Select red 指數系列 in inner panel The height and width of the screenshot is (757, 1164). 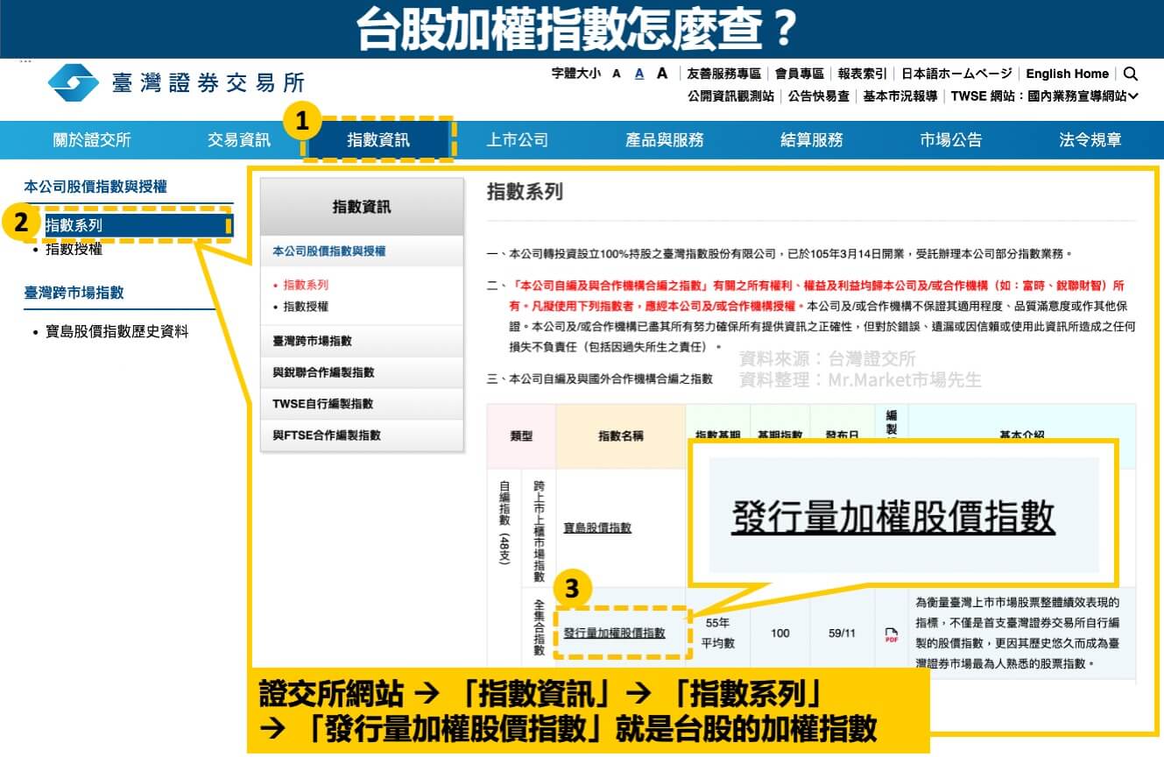[x=306, y=285]
